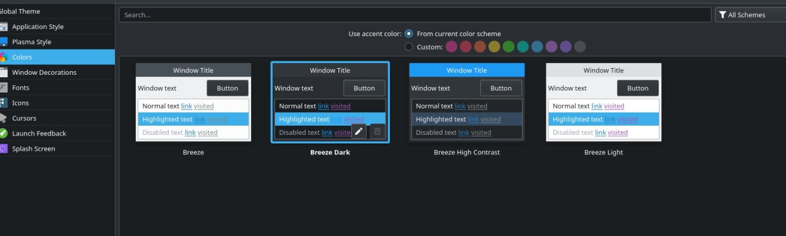
Task: Pick the blue accent color swatch
Action: (537, 47)
